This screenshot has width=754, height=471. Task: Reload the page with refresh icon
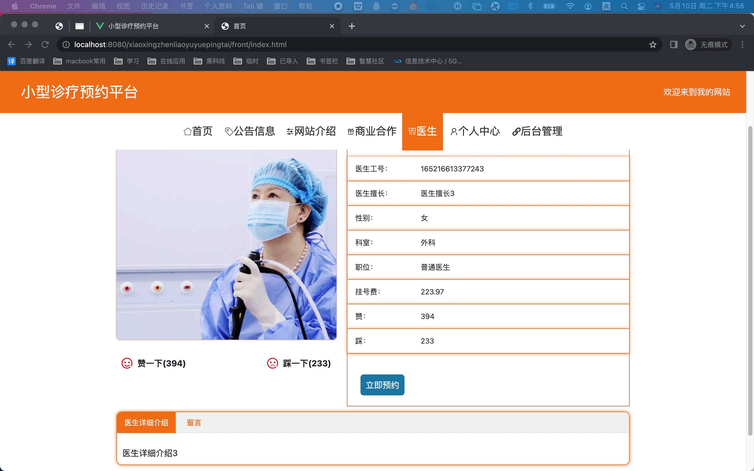click(x=45, y=44)
